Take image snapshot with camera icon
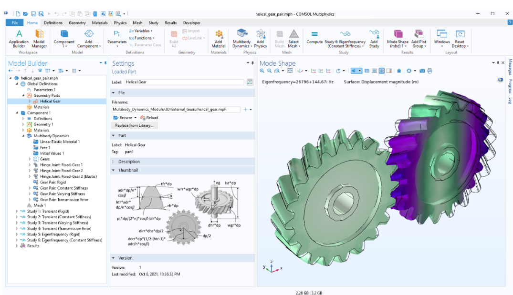This screenshot has width=513, height=295. click(422, 71)
